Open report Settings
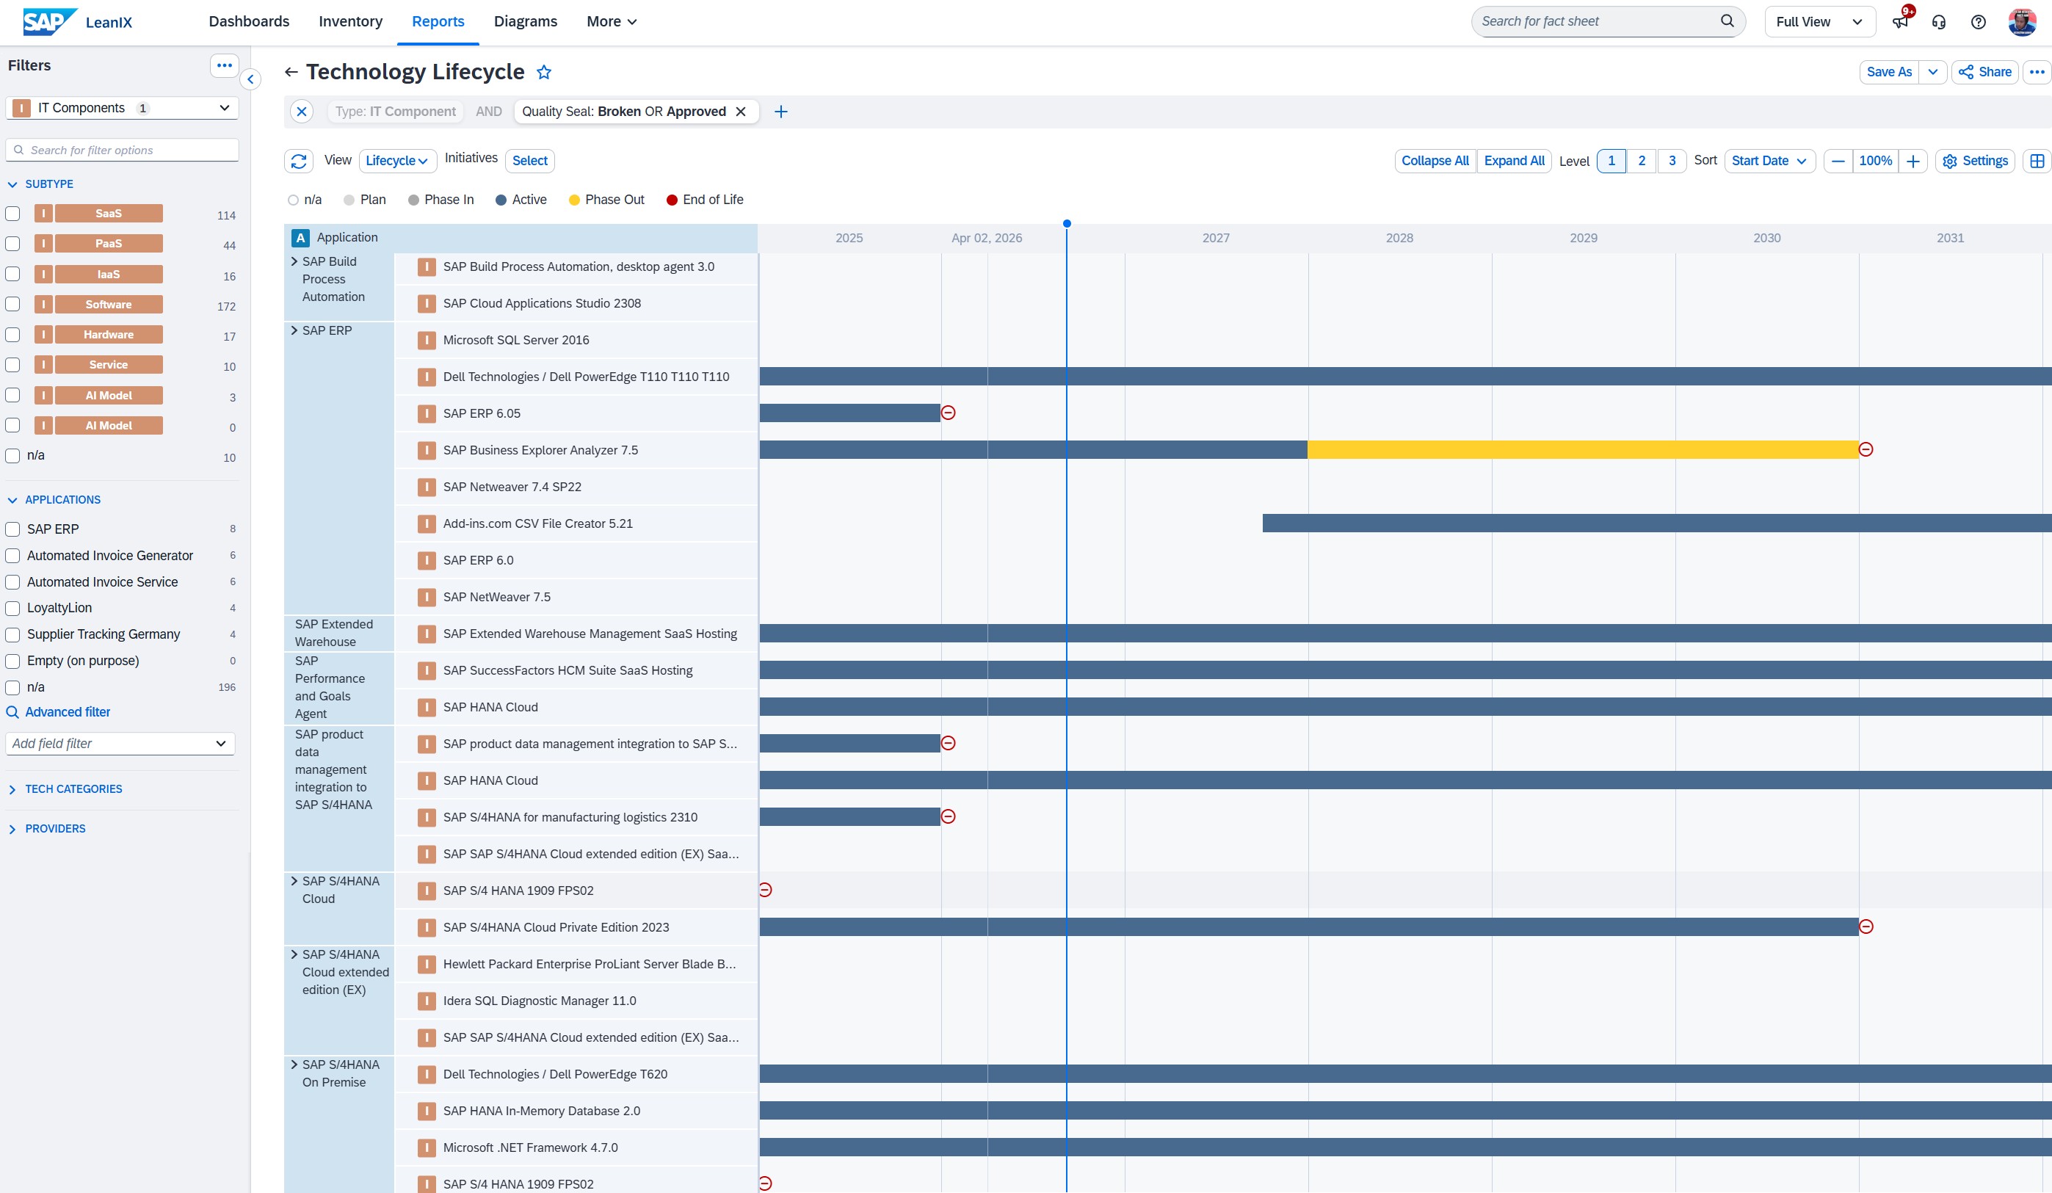 coord(1976,162)
